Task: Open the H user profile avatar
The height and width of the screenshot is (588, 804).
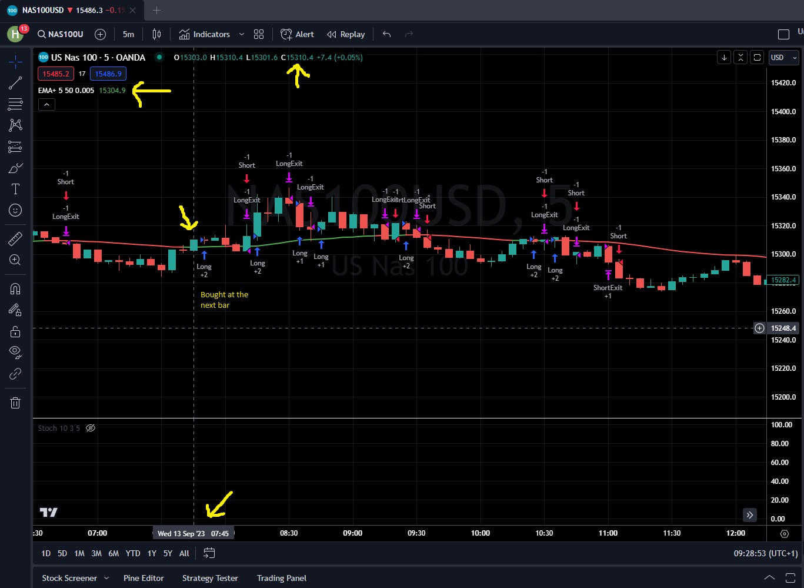Action: 15,34
